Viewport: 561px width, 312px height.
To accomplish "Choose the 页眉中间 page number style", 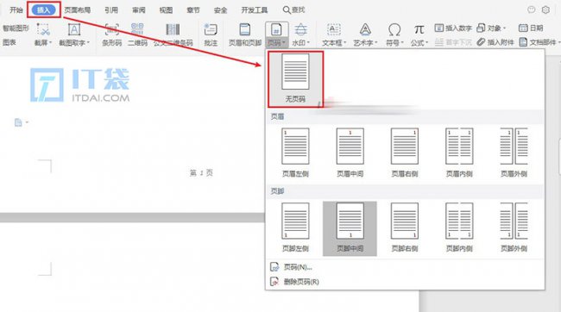I will 350,153.
